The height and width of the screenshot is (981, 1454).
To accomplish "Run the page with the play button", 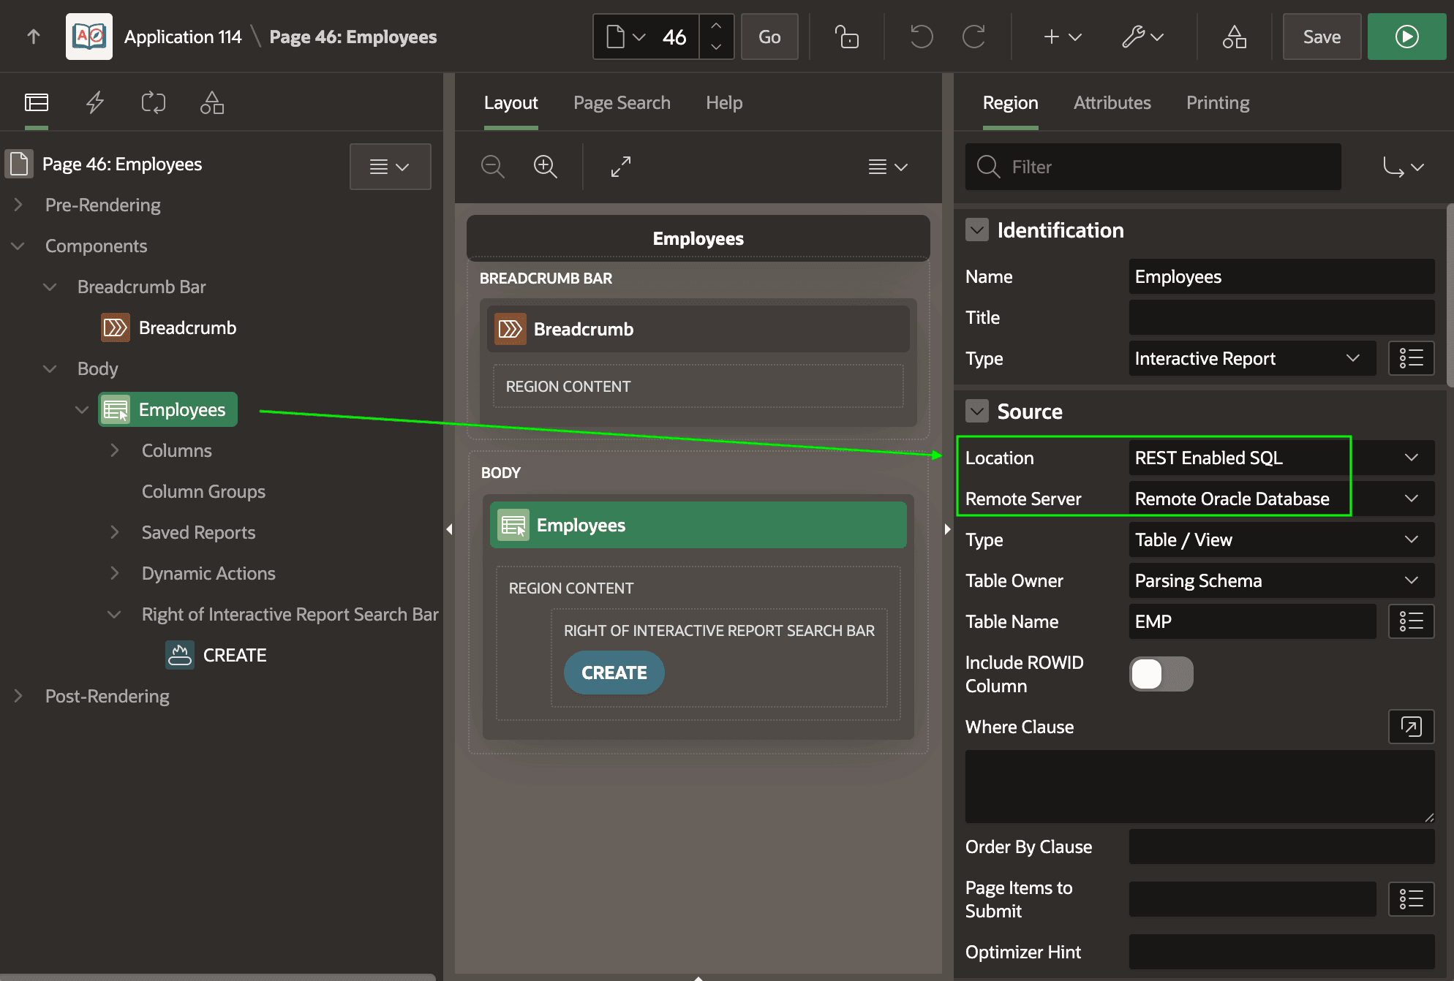I will (x=1406, y=37).
